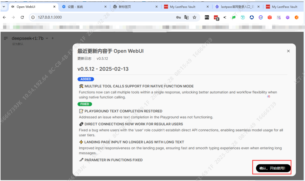
Task: Close the 新标签页 tab
Action: coord(157,7)
